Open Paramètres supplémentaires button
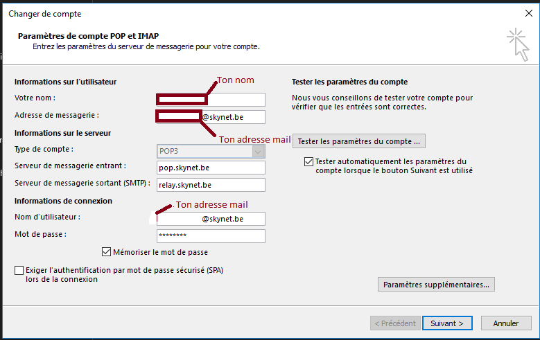The width and height of the screenshot is (540, 340). tap(436, 284)
